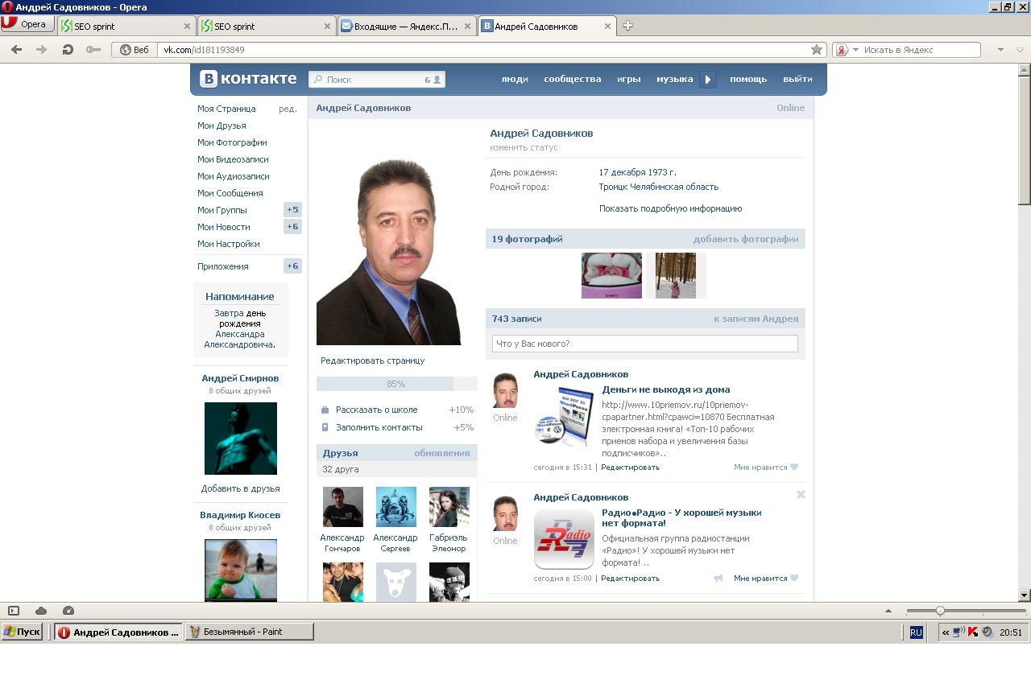Viewport: 1031px width, 692px height.
Task: Open музыка in the VK header
Action: tap(675, 79)
